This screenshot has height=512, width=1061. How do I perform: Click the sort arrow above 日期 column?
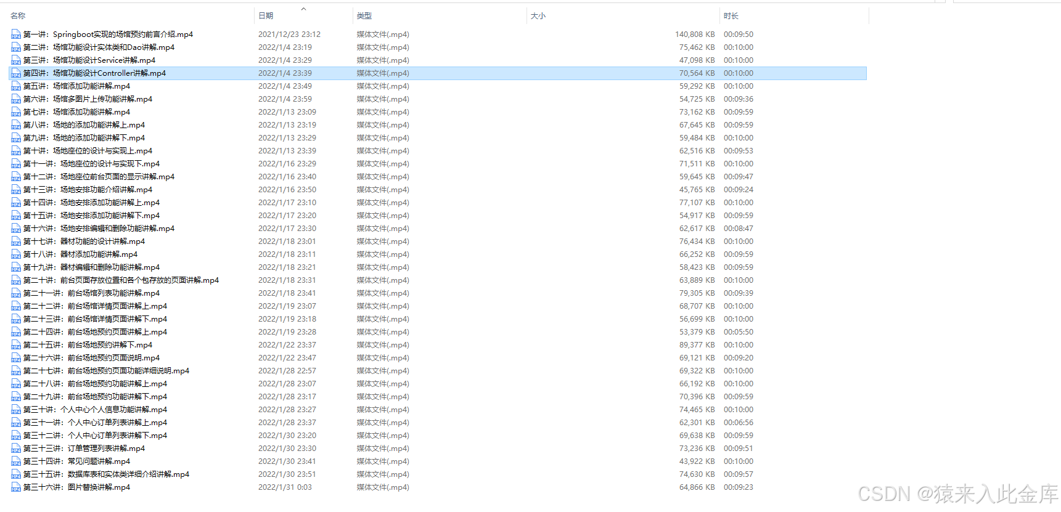pos(303,9)
